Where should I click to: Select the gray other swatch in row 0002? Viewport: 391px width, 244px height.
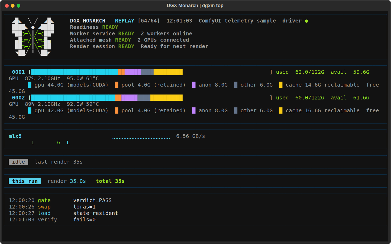pos(236,110)
